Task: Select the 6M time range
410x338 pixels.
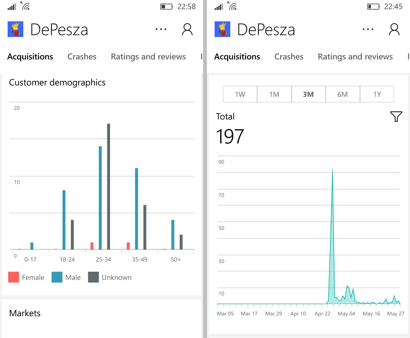Action: coord(343,94)
